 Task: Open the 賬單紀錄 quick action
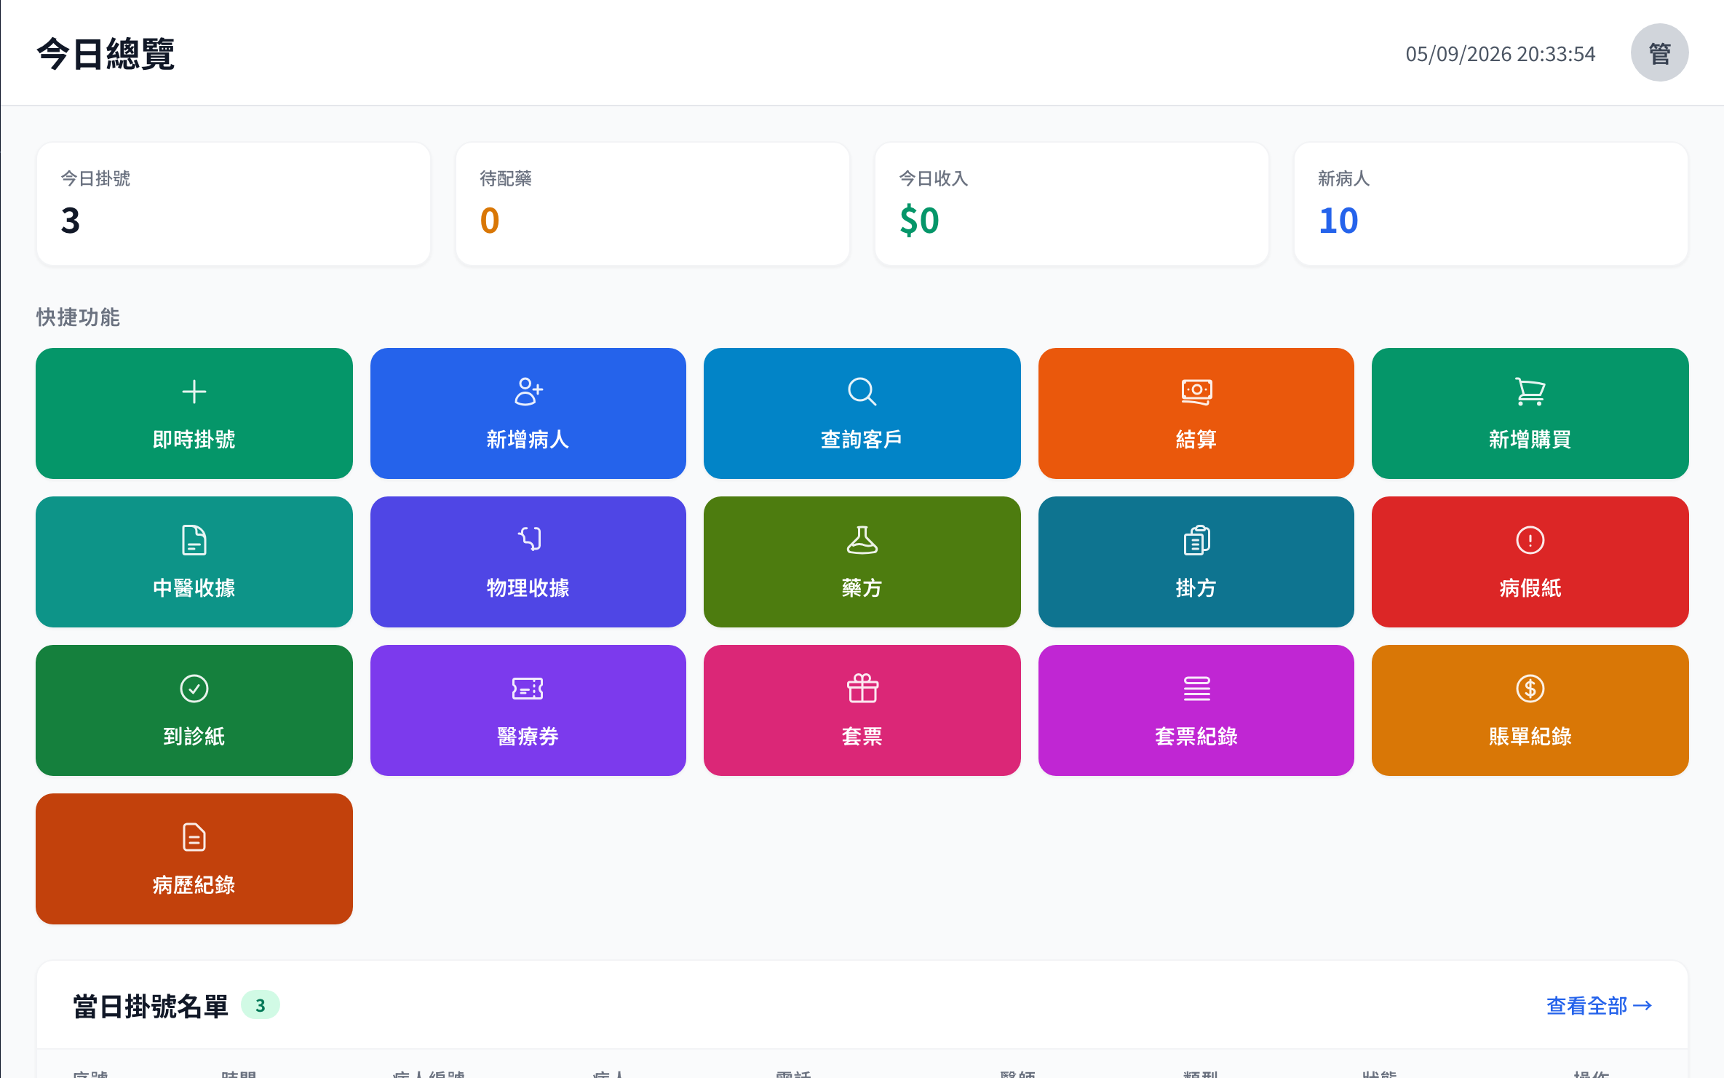[x=1530, y=710]
